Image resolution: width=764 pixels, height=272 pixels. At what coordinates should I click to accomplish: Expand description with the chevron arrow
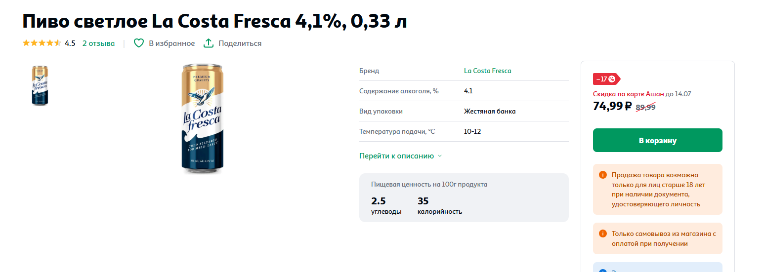click(x=440, y=156)
